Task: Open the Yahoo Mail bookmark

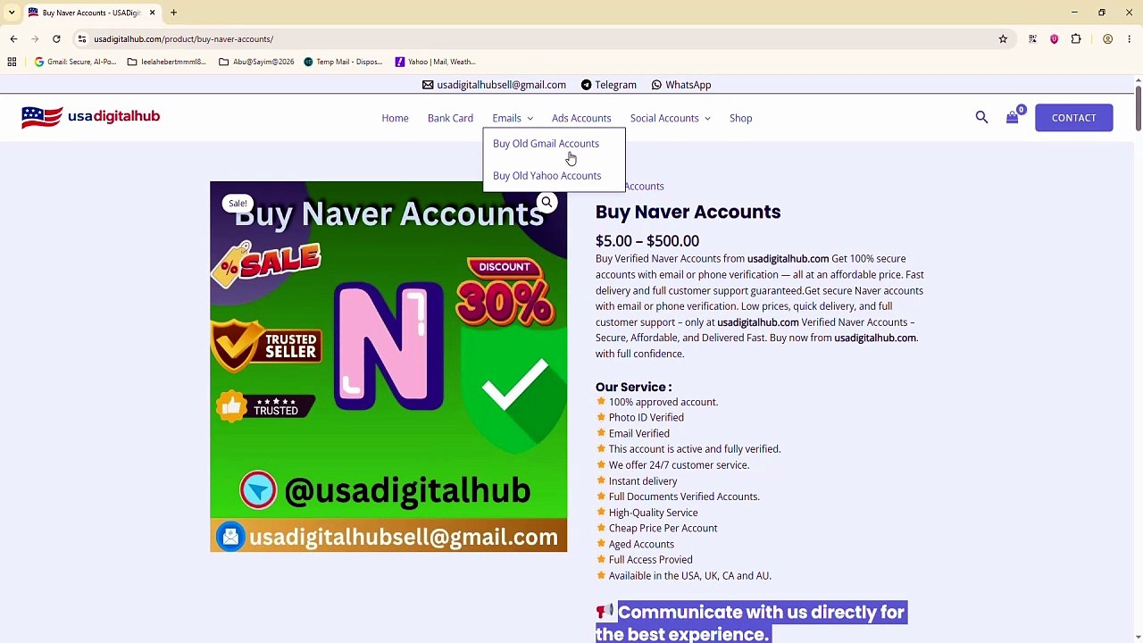Action: 435,62
